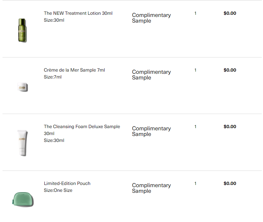The width and height of the screenshot is (263, 222).
Task: Click the quantity 1 for Treatment Lotion
Action: 195,13
